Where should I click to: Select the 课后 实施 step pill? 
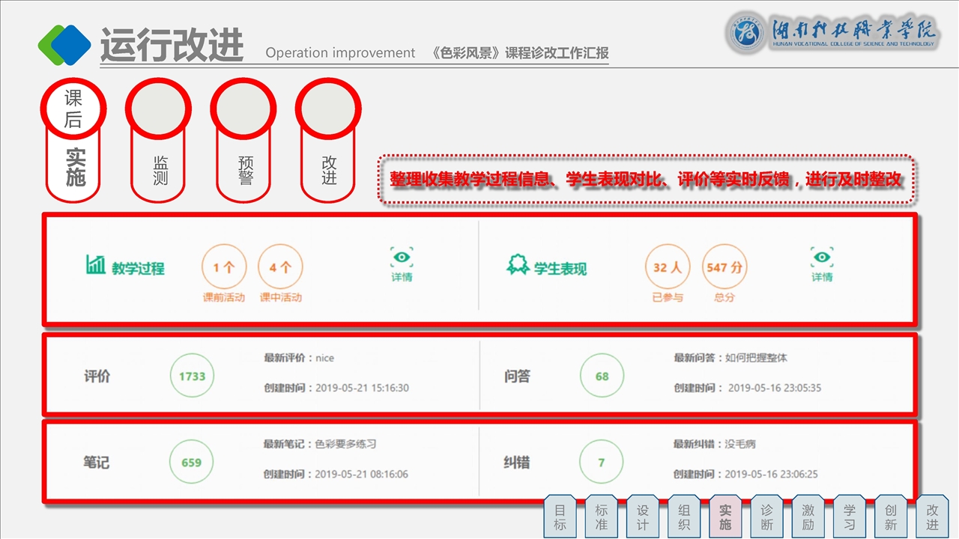(x=73, y=141)
